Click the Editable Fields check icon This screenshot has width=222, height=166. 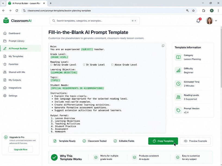point(115,141)
